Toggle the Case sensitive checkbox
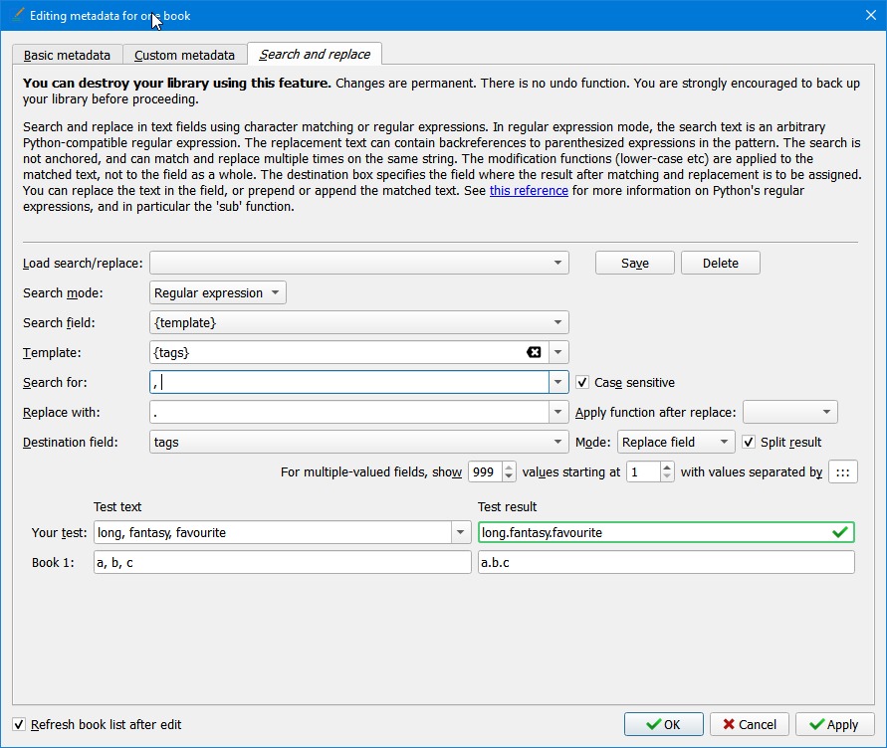The width and height of the screenshot is (887, 748). pos(582,382)
